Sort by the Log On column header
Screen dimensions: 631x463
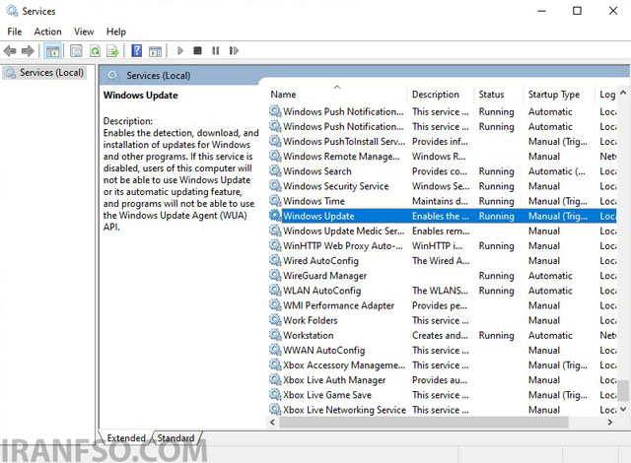coord(606,95)
